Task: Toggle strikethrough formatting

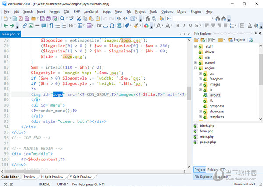Action: [x=196, y=25]
